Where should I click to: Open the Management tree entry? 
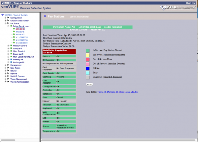tap(16, 65)
